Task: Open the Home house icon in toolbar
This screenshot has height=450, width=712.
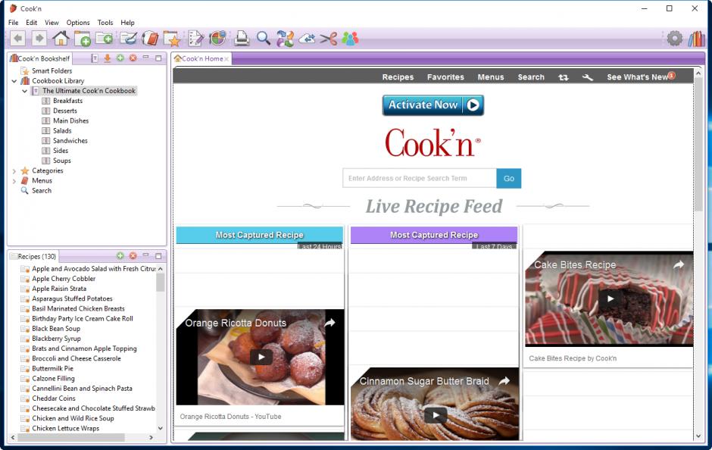Action: coord(61,39)
